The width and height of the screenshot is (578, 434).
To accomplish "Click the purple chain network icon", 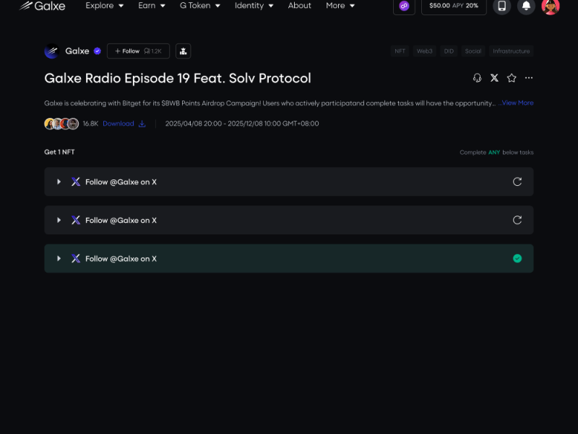I will click(404, 6).
